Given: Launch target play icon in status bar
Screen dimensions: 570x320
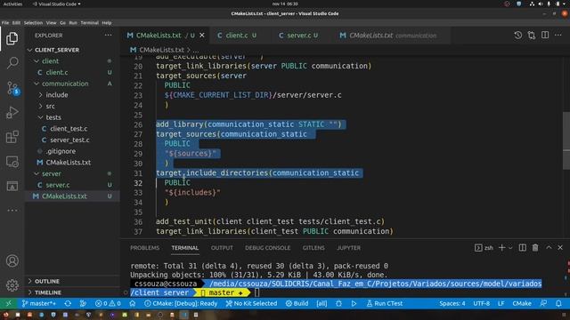Looking at the screenshot, I should point(354,303).
